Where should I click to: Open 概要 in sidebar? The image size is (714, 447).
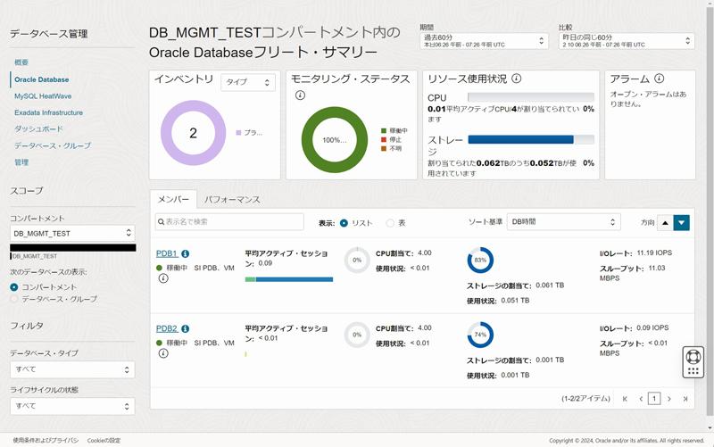tap(21, 62)
